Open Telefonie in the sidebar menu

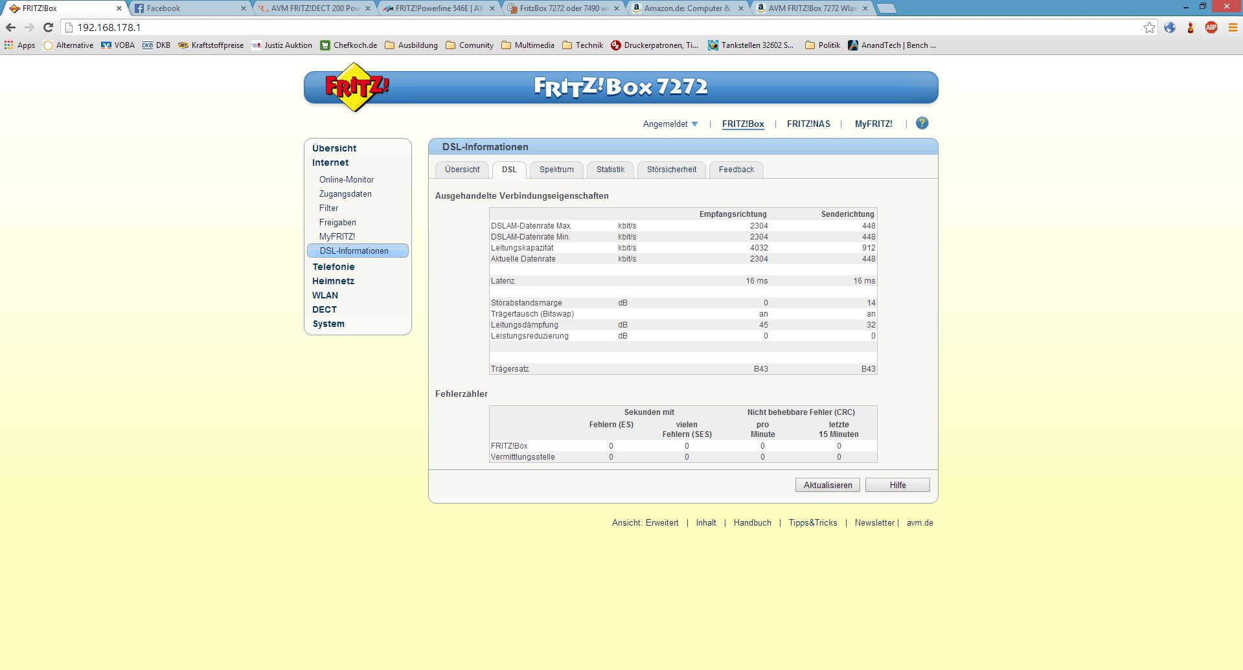[334, 267]
